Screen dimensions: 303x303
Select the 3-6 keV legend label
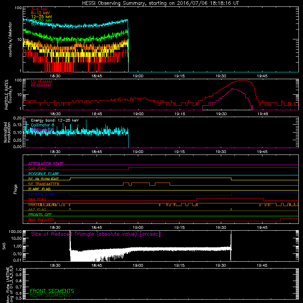(39, 9)
